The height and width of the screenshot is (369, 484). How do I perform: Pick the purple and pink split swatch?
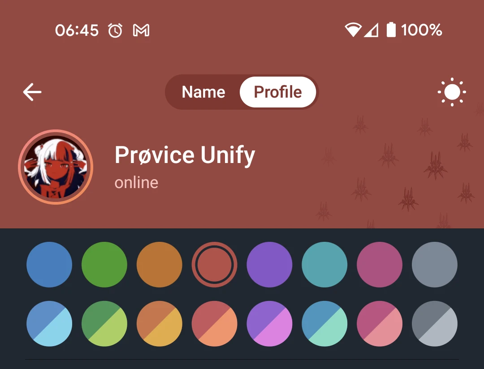(269, 324)
